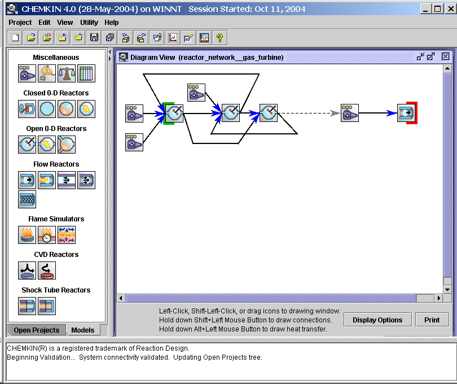Select the first Closed 0-D Reactors icon
457x384 pixels.
(27, 109)
